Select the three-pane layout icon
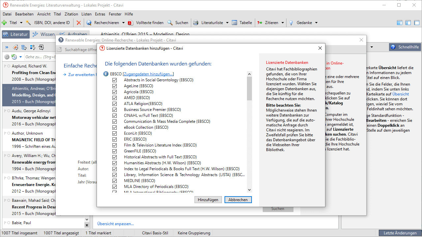 [400, 23]
